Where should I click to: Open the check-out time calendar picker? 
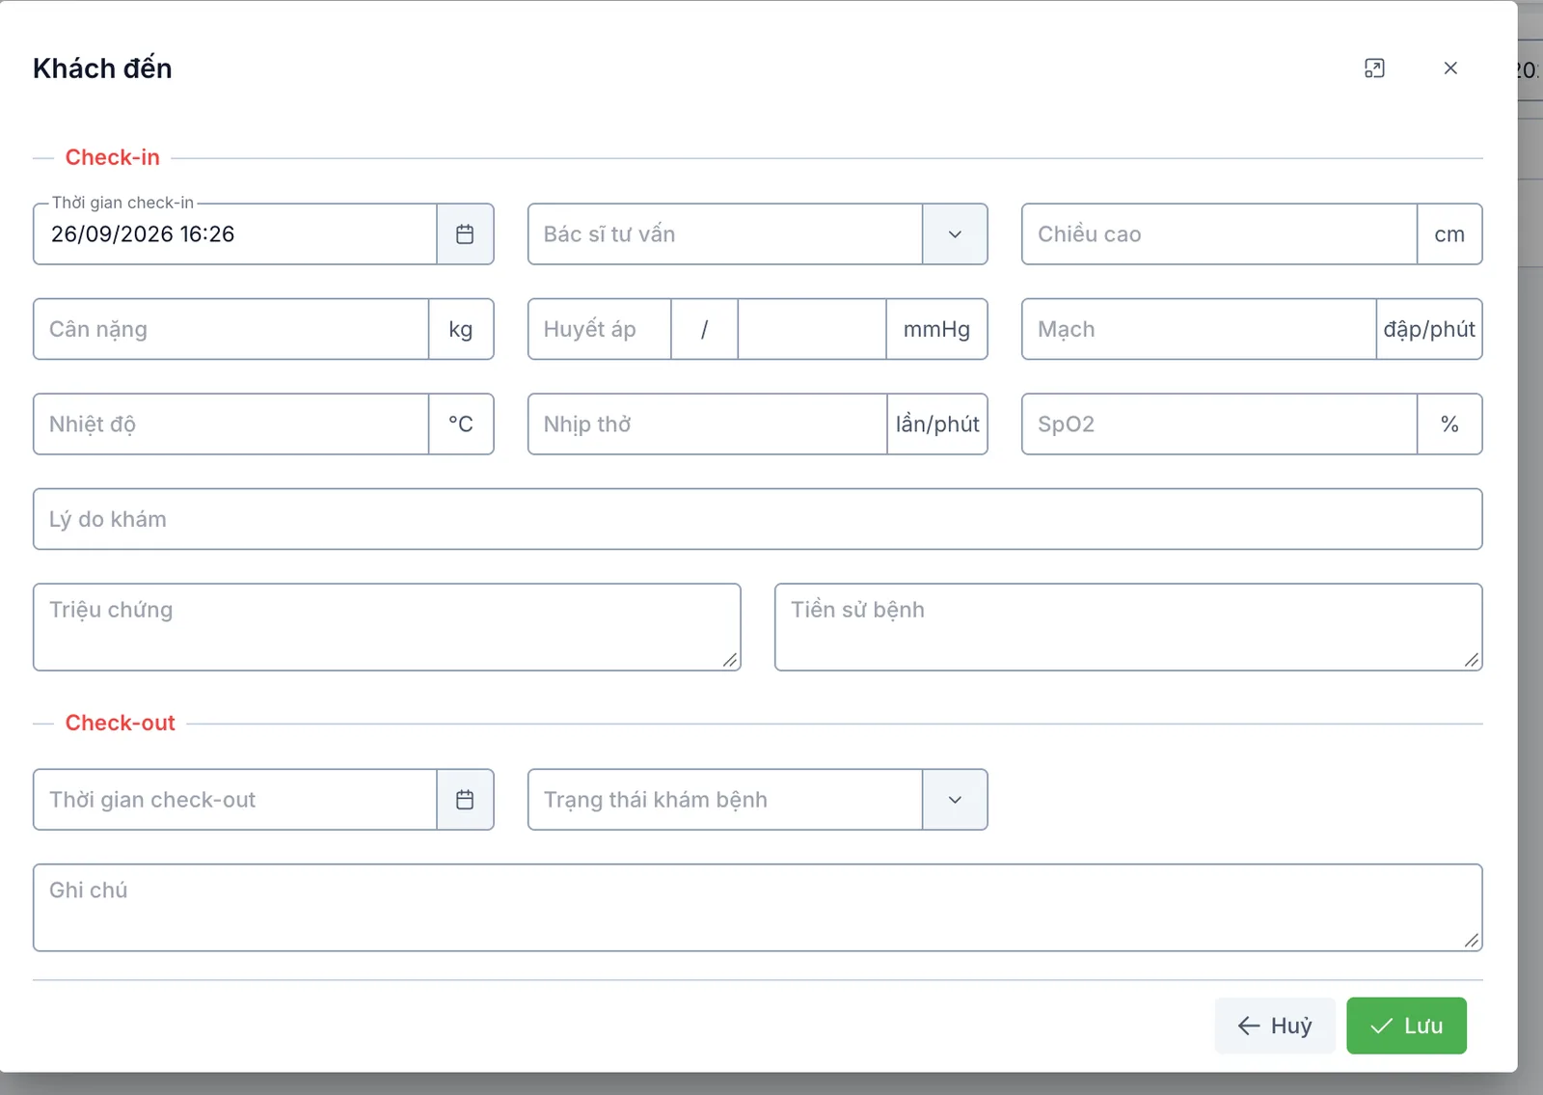click(465, 799)
